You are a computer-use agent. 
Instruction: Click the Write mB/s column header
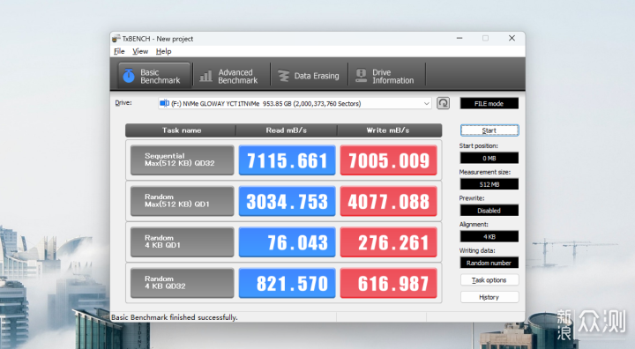(x=389, y=130)
